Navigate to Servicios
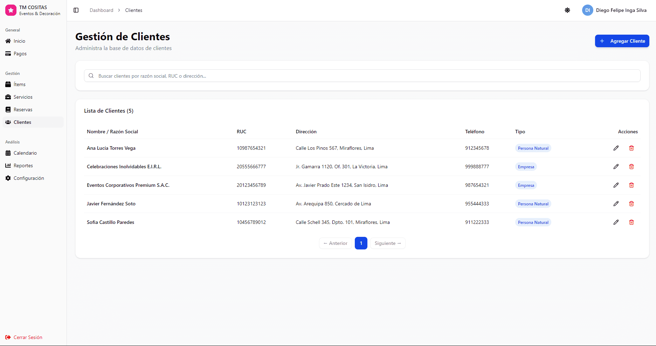This screenshot has height=346, width=656. [x=33, y=97]
